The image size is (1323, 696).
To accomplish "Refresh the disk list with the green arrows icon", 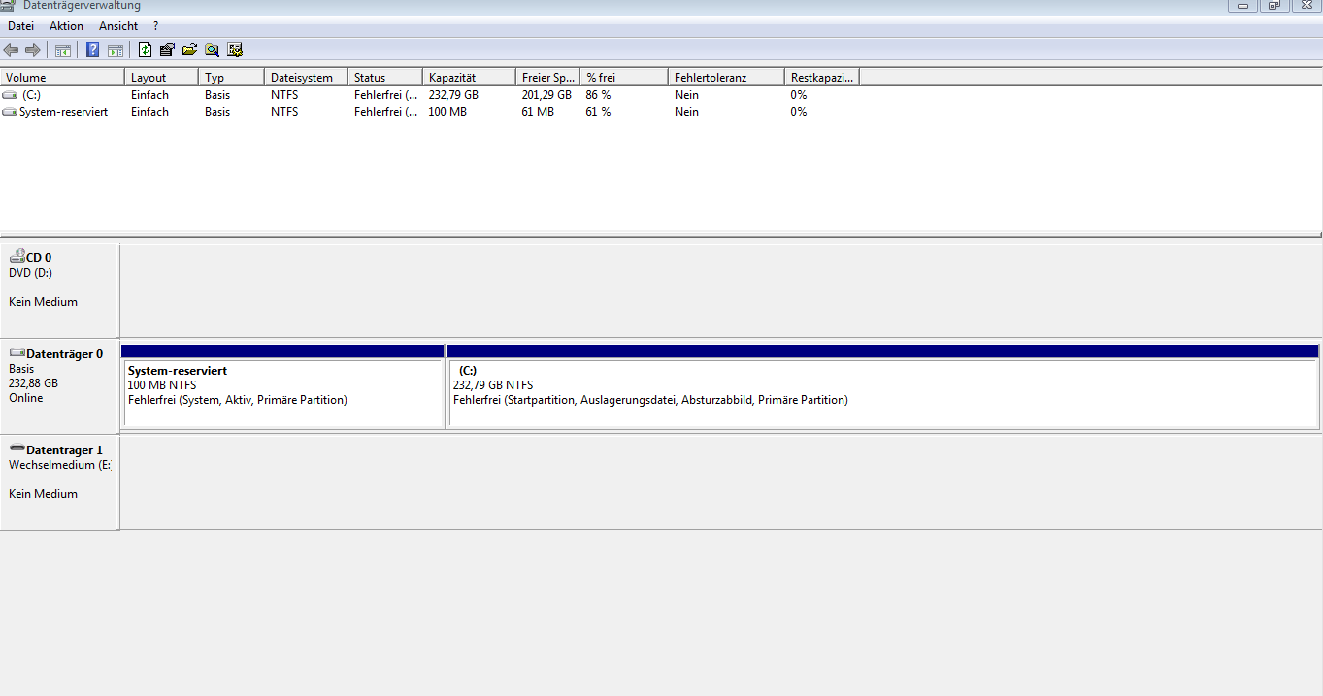I will tap(146, 50).
